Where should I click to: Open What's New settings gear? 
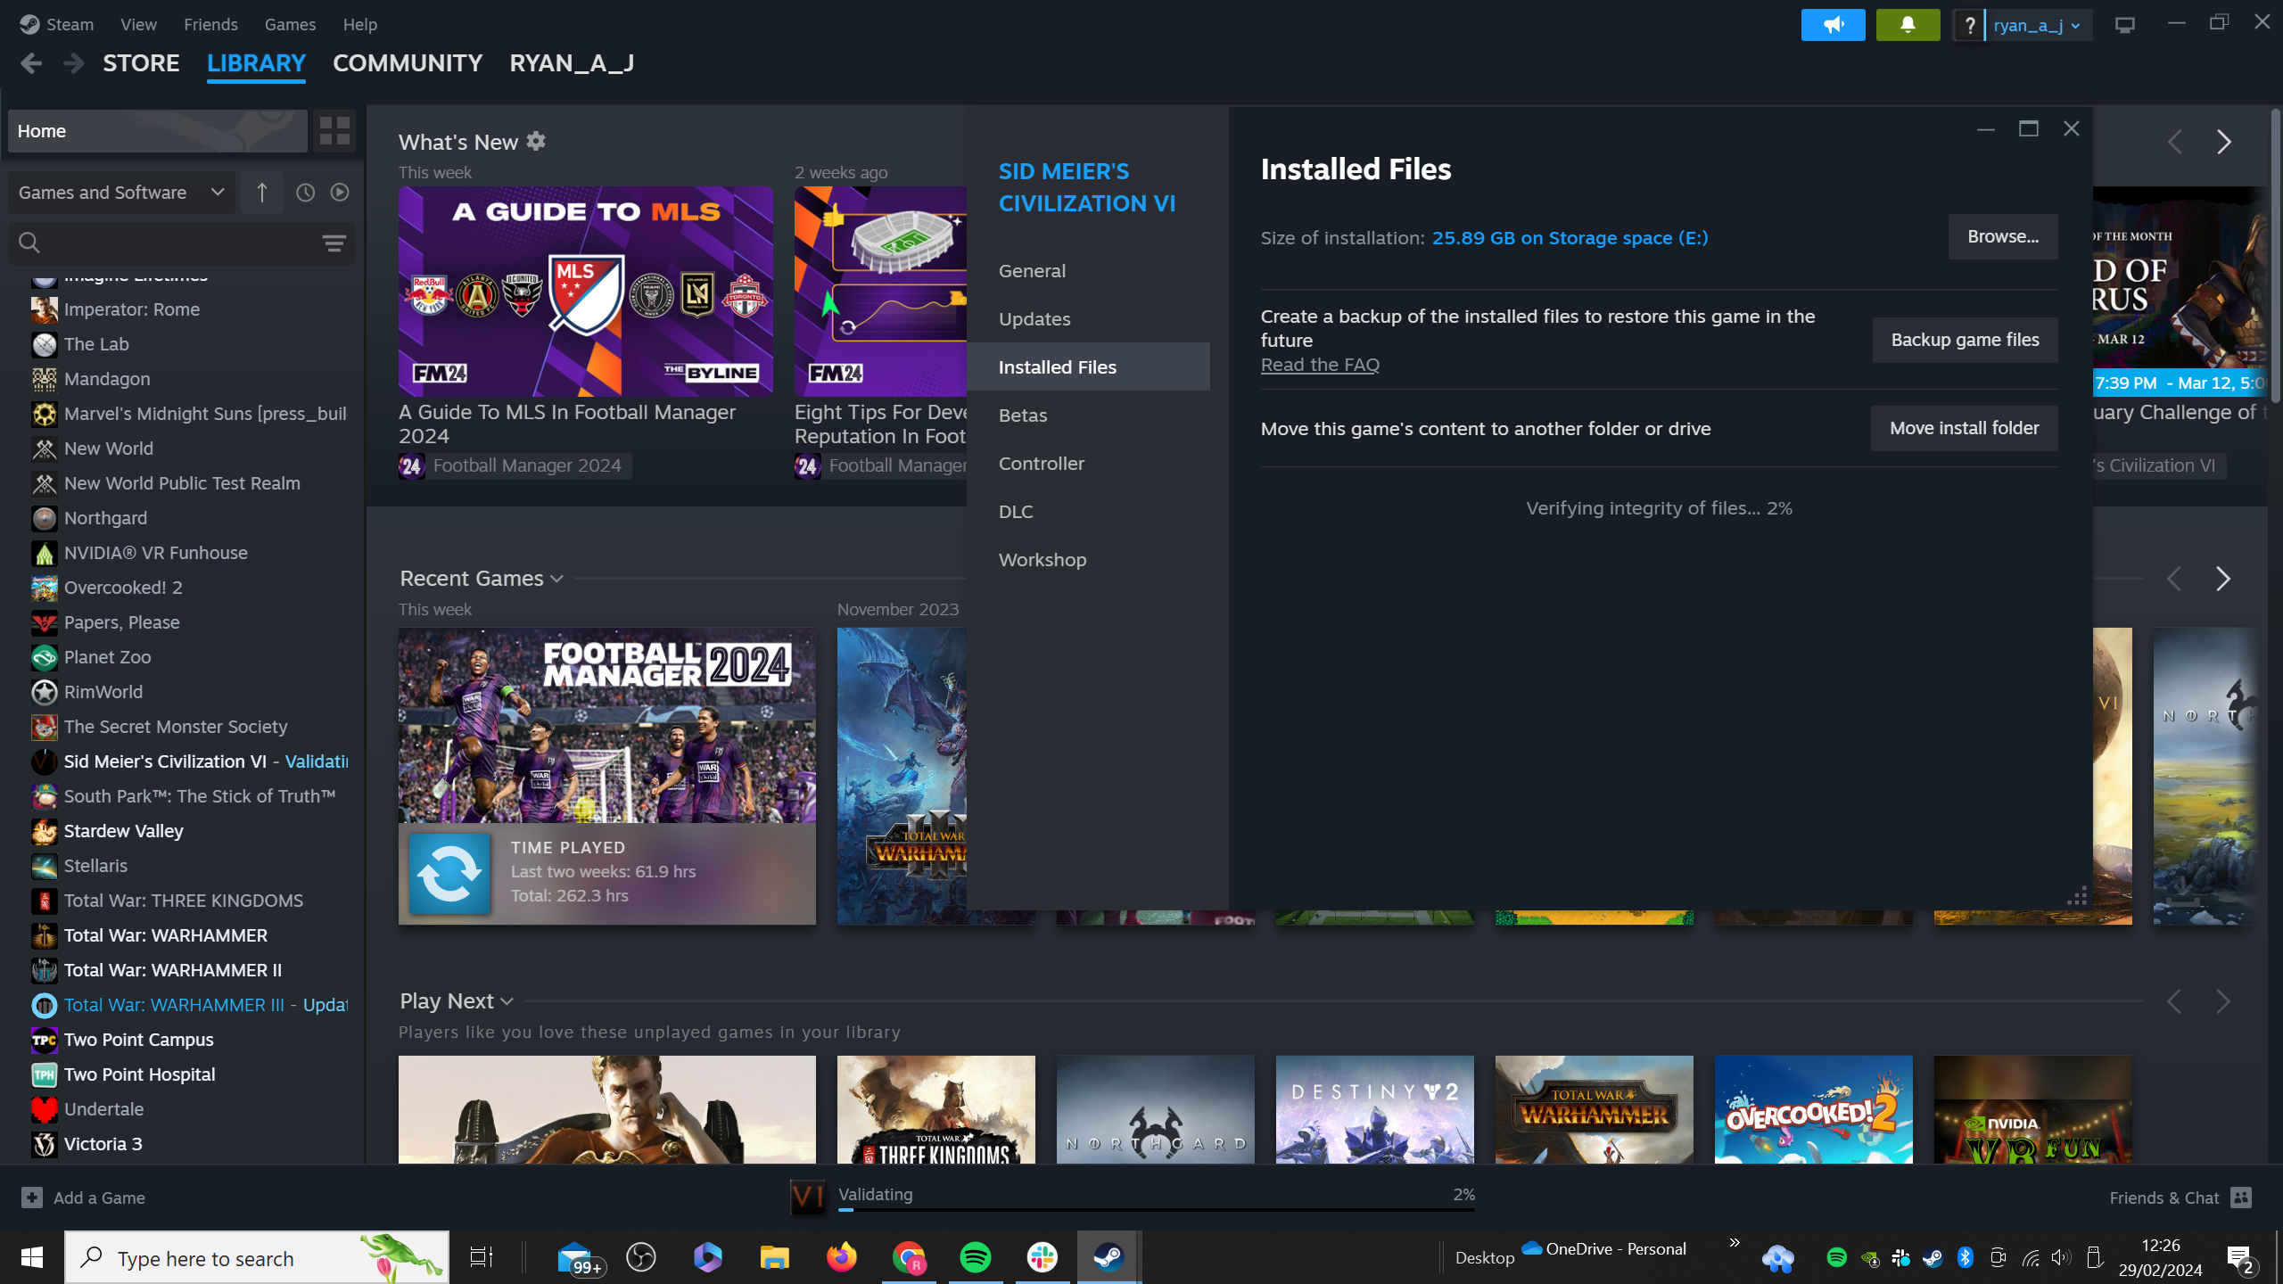[536, 142]
